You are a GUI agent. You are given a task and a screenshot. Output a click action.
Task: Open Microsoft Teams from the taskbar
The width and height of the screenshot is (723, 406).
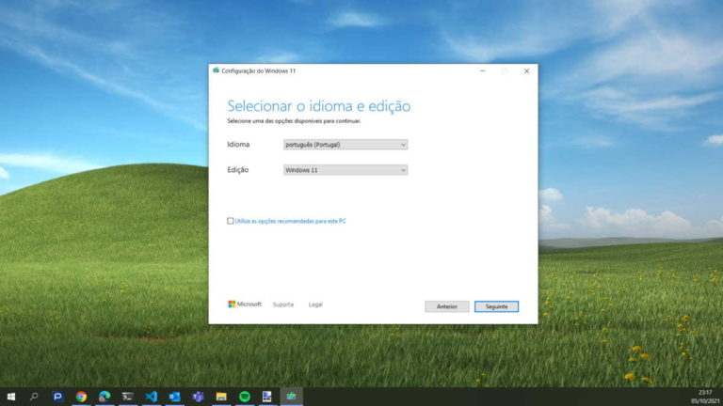(x=198, y=397)
